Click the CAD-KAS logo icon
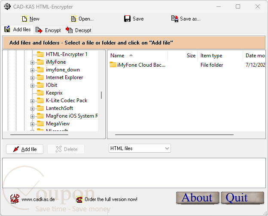Image resolution: width=268 pixels, height=216 pixels. coord(15,199)
